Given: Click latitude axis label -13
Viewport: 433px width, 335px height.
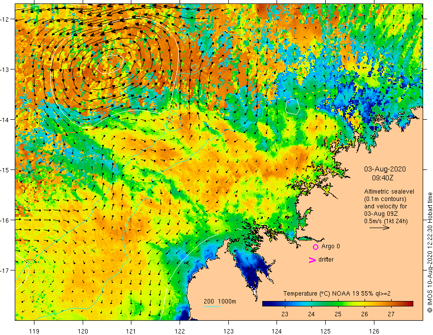Looking at the screenshot, I should pyautogui.click(x=6, y=69).
